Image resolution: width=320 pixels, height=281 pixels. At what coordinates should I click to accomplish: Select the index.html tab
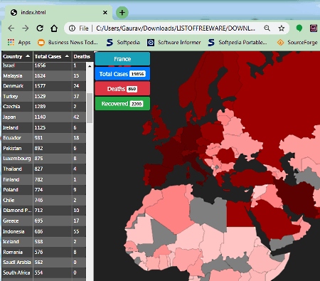(58, 13)
